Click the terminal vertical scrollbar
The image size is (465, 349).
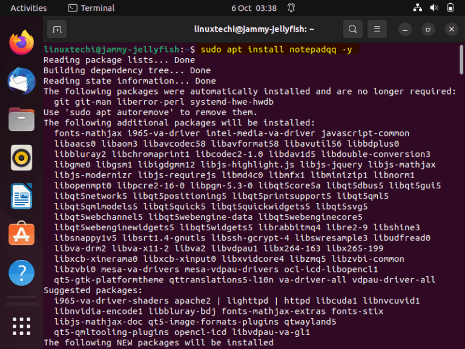click(x=461, y=59)
